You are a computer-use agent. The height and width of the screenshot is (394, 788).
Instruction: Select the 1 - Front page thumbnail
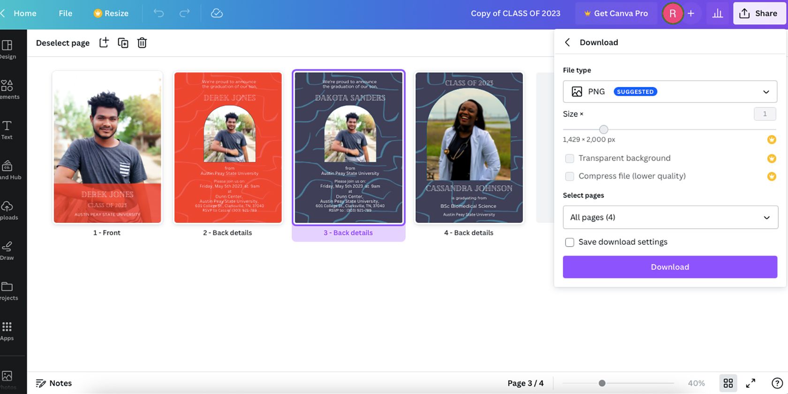point(107,147)
